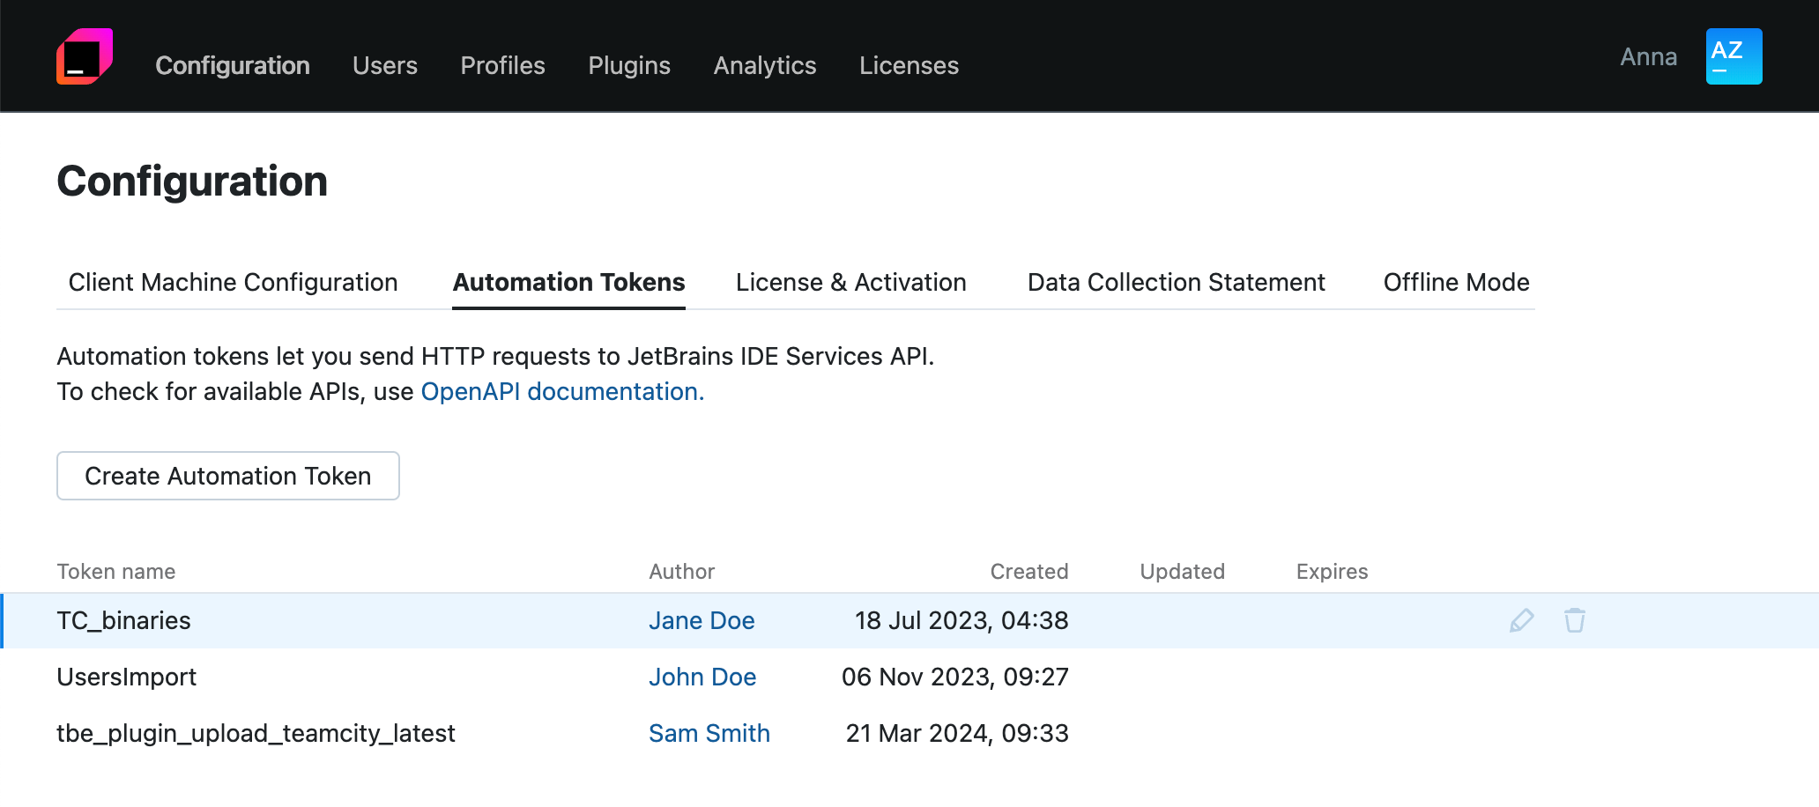
Task: Open the Licenses page
Action: 908,65
